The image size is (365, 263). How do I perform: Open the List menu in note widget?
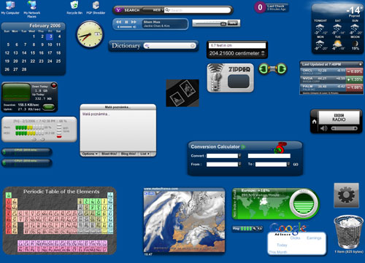[145, 154]
